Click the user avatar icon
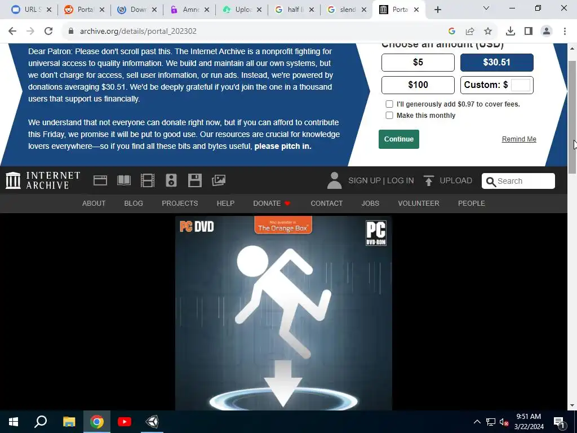The width and height of the screenshot is (577, 433). pos(335,180)
